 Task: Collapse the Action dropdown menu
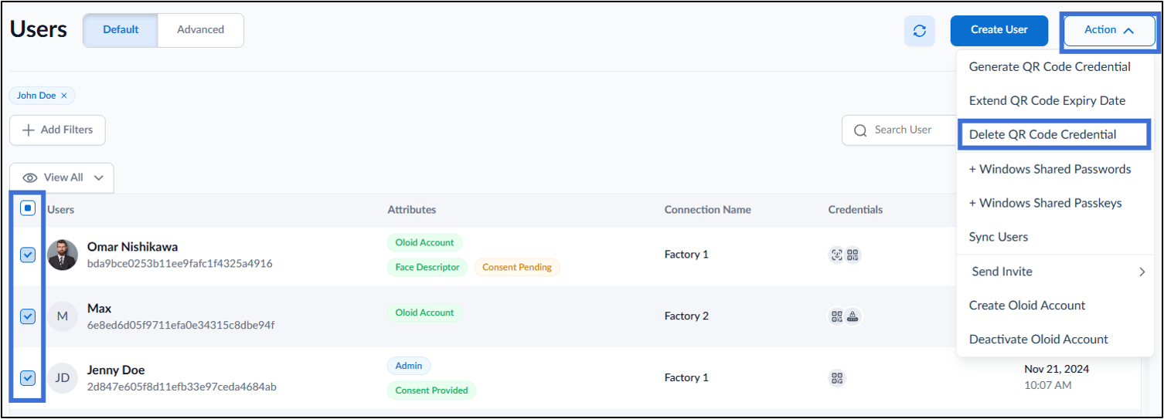(x=1109, y=30)
